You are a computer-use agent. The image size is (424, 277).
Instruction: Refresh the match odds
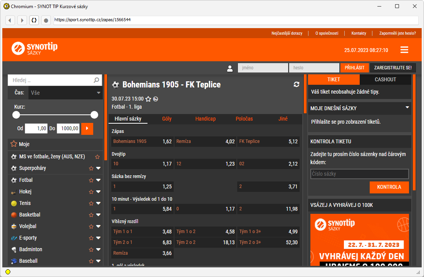coord(297,84)
